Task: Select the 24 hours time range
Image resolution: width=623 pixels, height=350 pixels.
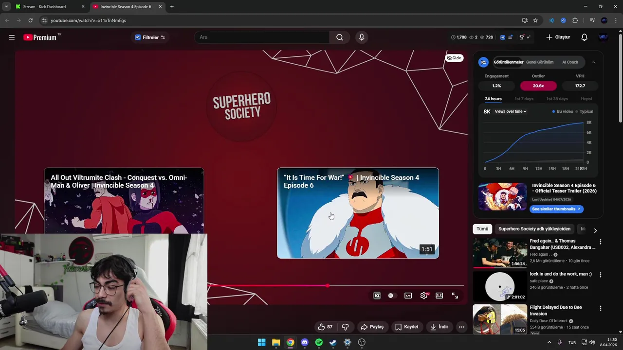Action: (x=493, y=99)
